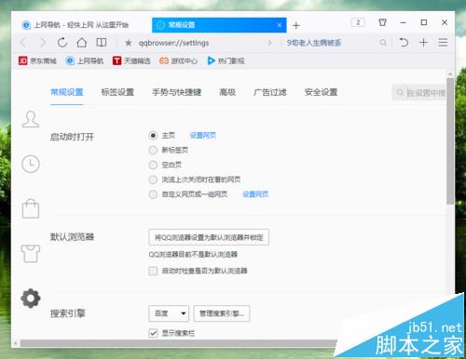Open the user account sidebar icon
Viewport: 466px width, 359px height.
click(x=31, y=119)
